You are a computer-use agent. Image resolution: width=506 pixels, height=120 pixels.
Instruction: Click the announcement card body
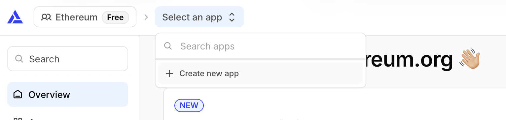click(335, 104)
